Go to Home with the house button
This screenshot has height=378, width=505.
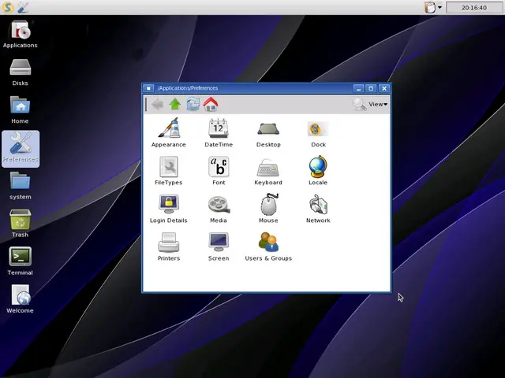pyautogui.click(x=211, y=104)
